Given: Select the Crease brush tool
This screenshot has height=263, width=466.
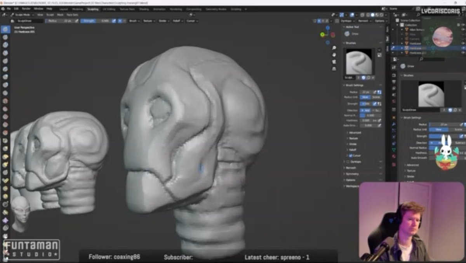Looking at the screenshot, I should click(5, 93).
